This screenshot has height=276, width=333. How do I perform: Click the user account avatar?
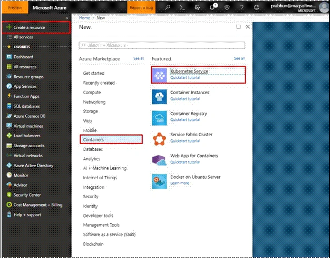(324, 7)
